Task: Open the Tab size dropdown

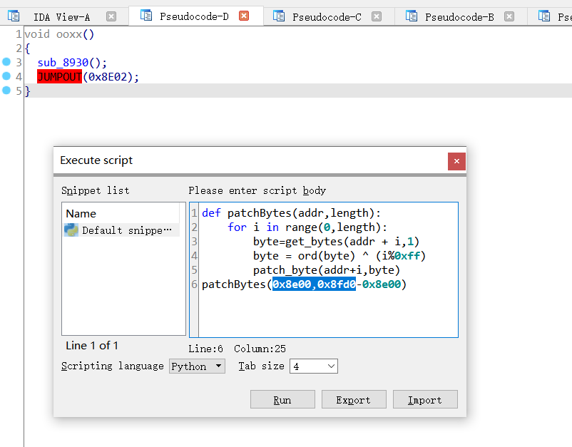Action: (314, 366)
